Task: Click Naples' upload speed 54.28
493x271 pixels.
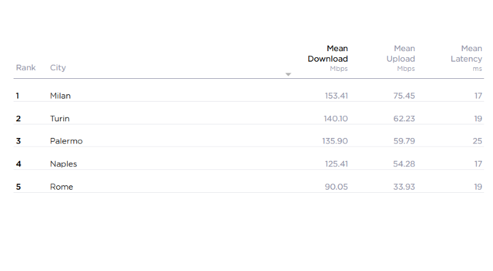Action: (x=404, y=164)
